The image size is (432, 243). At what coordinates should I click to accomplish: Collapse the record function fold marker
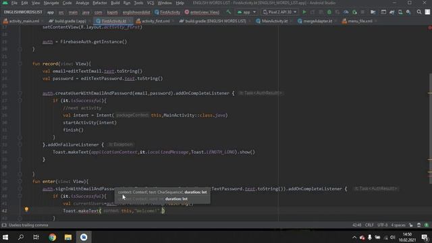click(20, 63)
